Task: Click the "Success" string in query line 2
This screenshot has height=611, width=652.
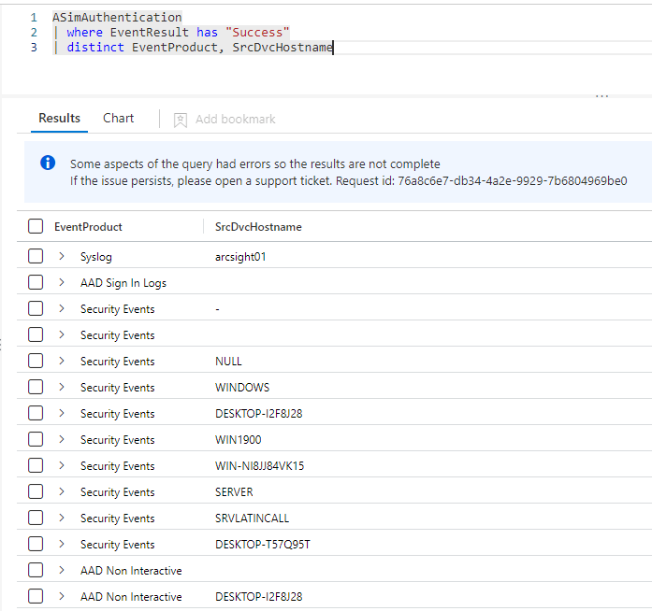Action: pyautogui.click(x=257, y=33)
